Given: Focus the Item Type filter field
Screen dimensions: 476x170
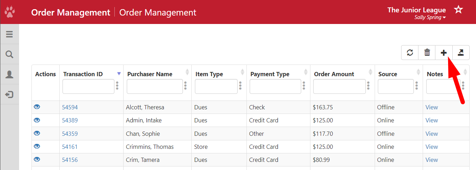Looking at the screenshot, I should [x=216, y=86].
